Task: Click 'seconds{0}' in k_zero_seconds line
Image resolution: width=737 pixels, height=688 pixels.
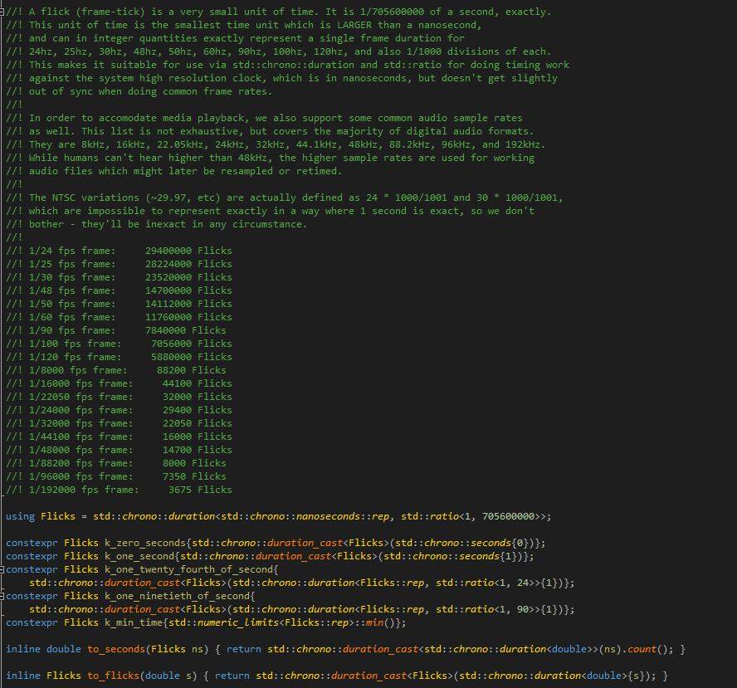Action: pos(499,543)
